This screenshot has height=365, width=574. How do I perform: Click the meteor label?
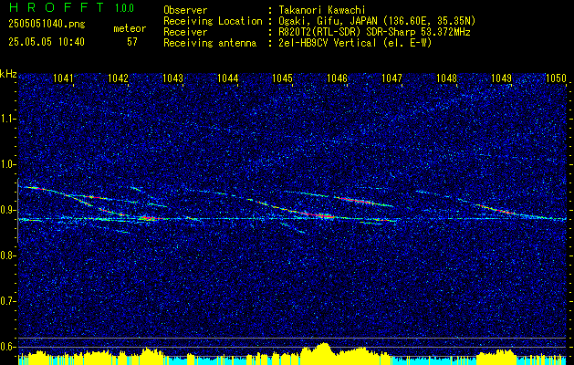point(130,28)
